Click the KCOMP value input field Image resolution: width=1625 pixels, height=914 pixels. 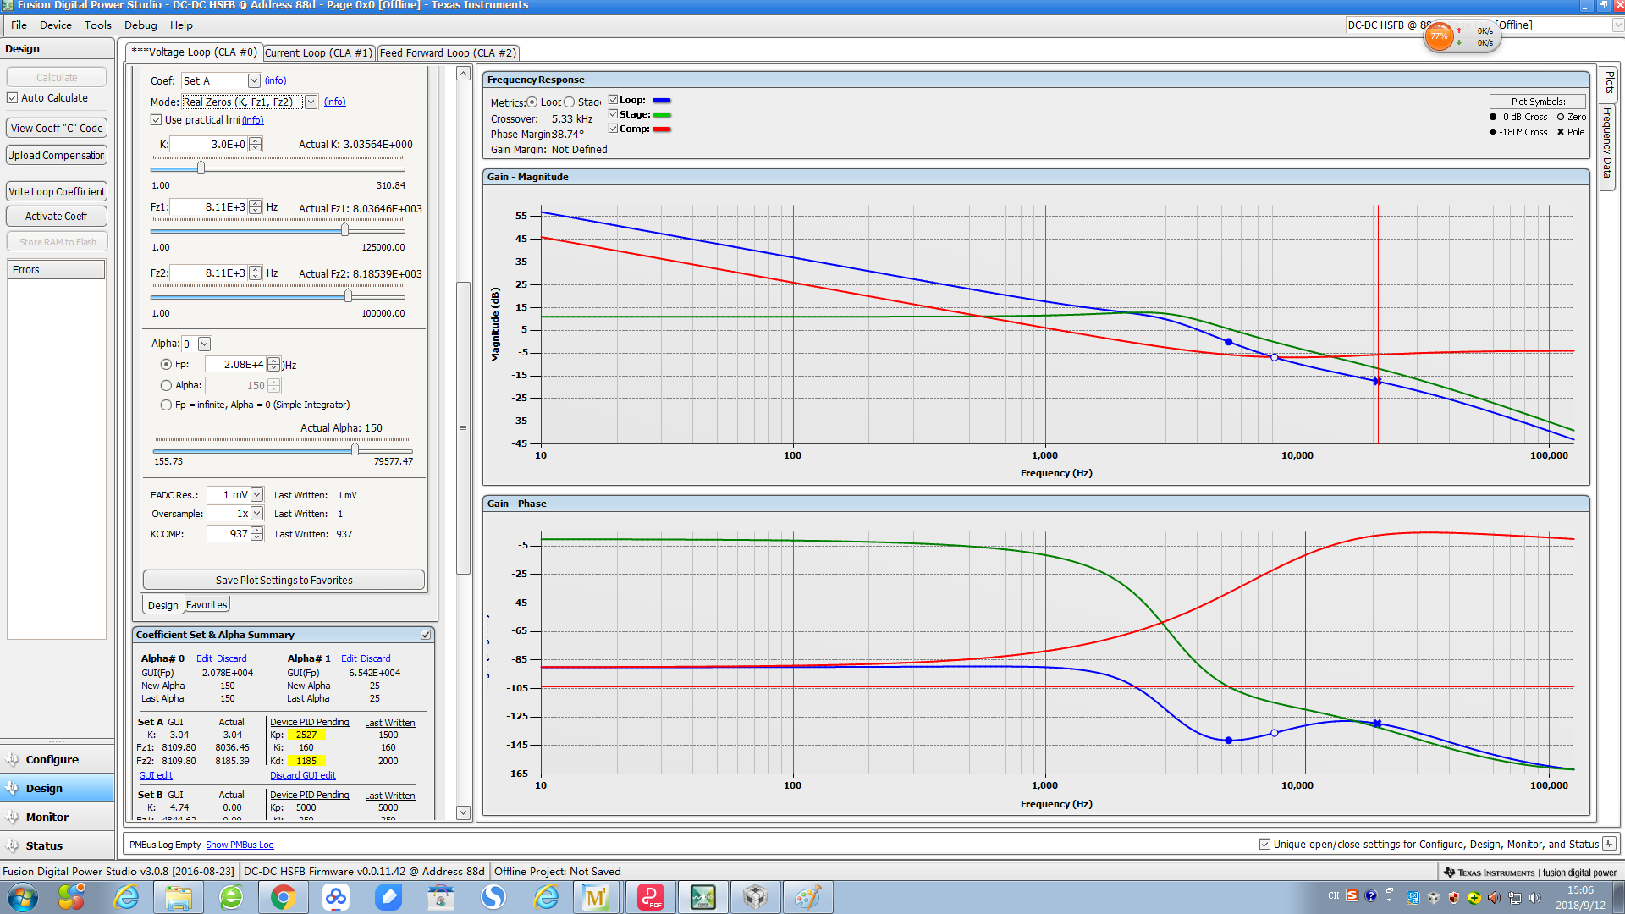click(x=229, y=534)
